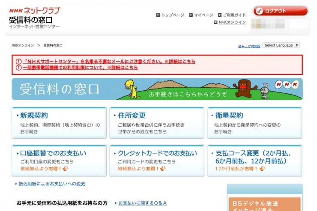Open the トップページ link
The width and height of the screenshot is (317, 211).
[173, 15]
